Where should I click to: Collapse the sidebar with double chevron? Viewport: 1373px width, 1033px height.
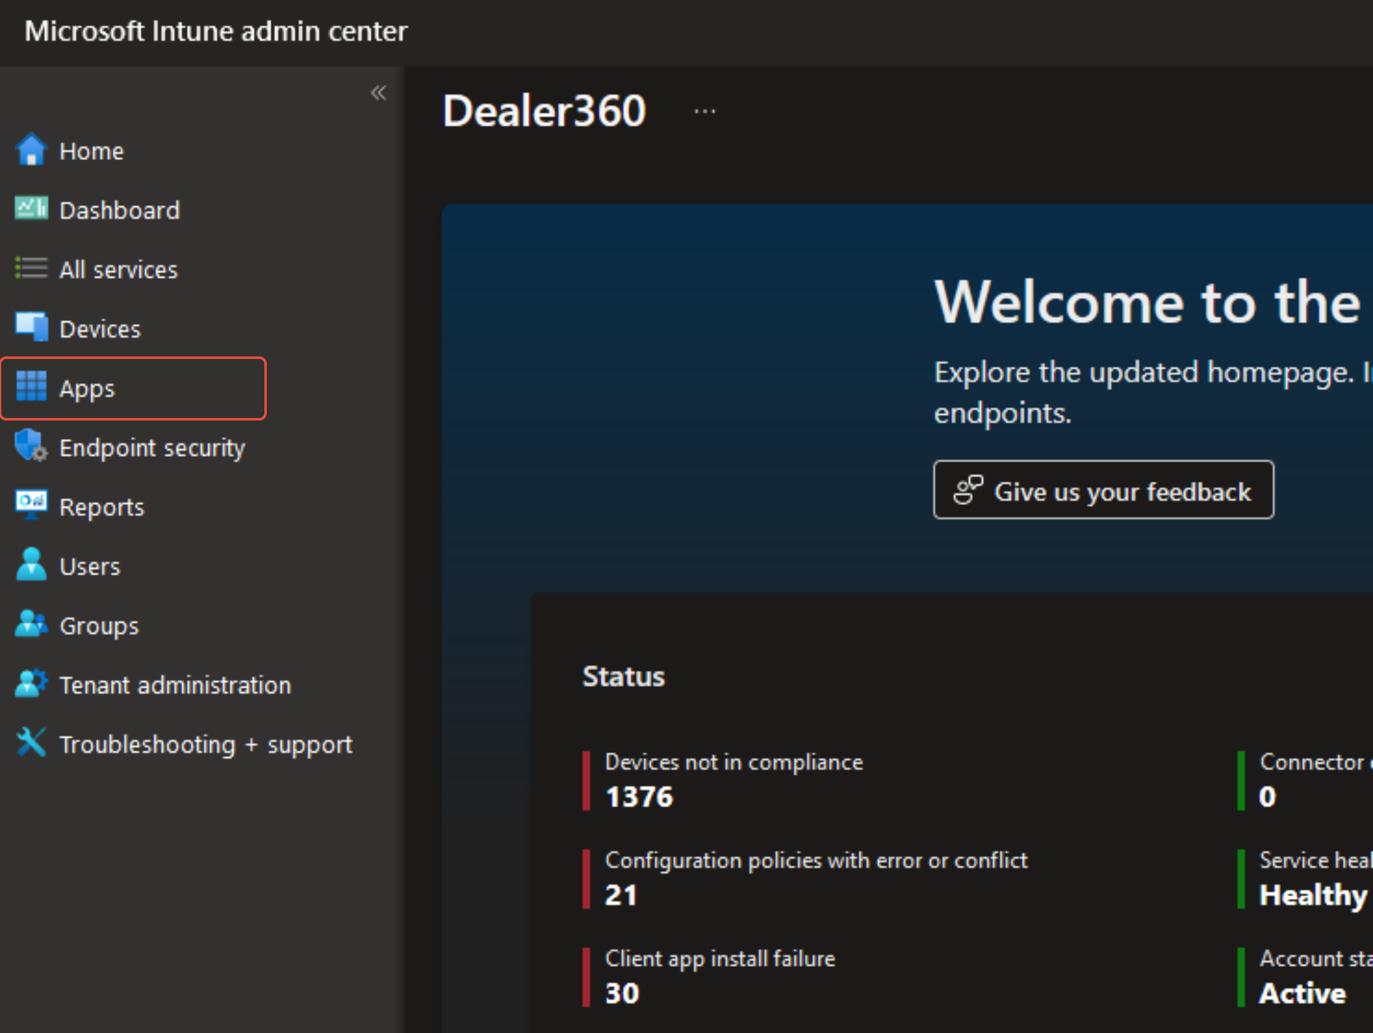(378, 93)
